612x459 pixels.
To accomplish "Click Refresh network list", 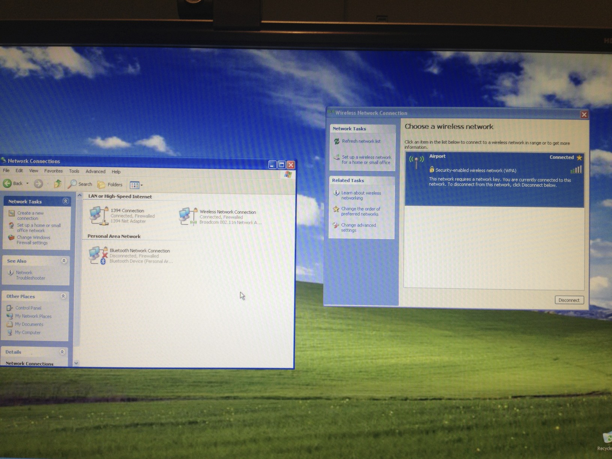I will pyautogui.click(x=361, y=141).
